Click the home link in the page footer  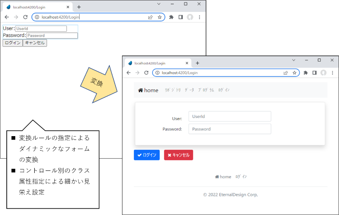pyautogui.click(x=223, y=177)
